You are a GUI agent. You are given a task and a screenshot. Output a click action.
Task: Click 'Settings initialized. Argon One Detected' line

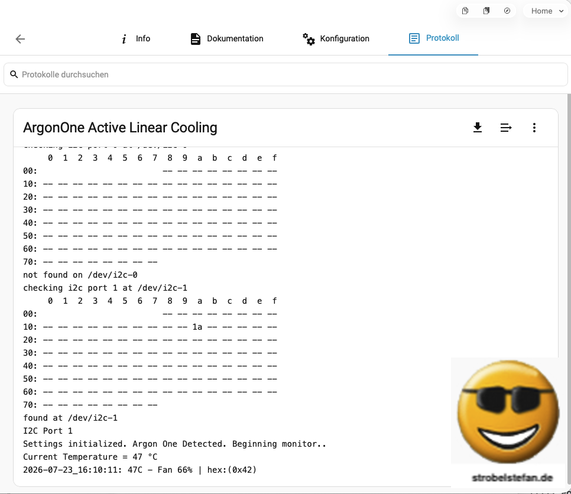[174, 444]
